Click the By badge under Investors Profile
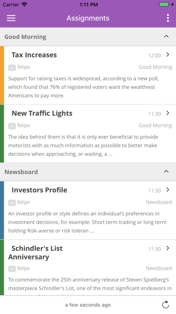This screenshot has height=314, width=176. 12,203
